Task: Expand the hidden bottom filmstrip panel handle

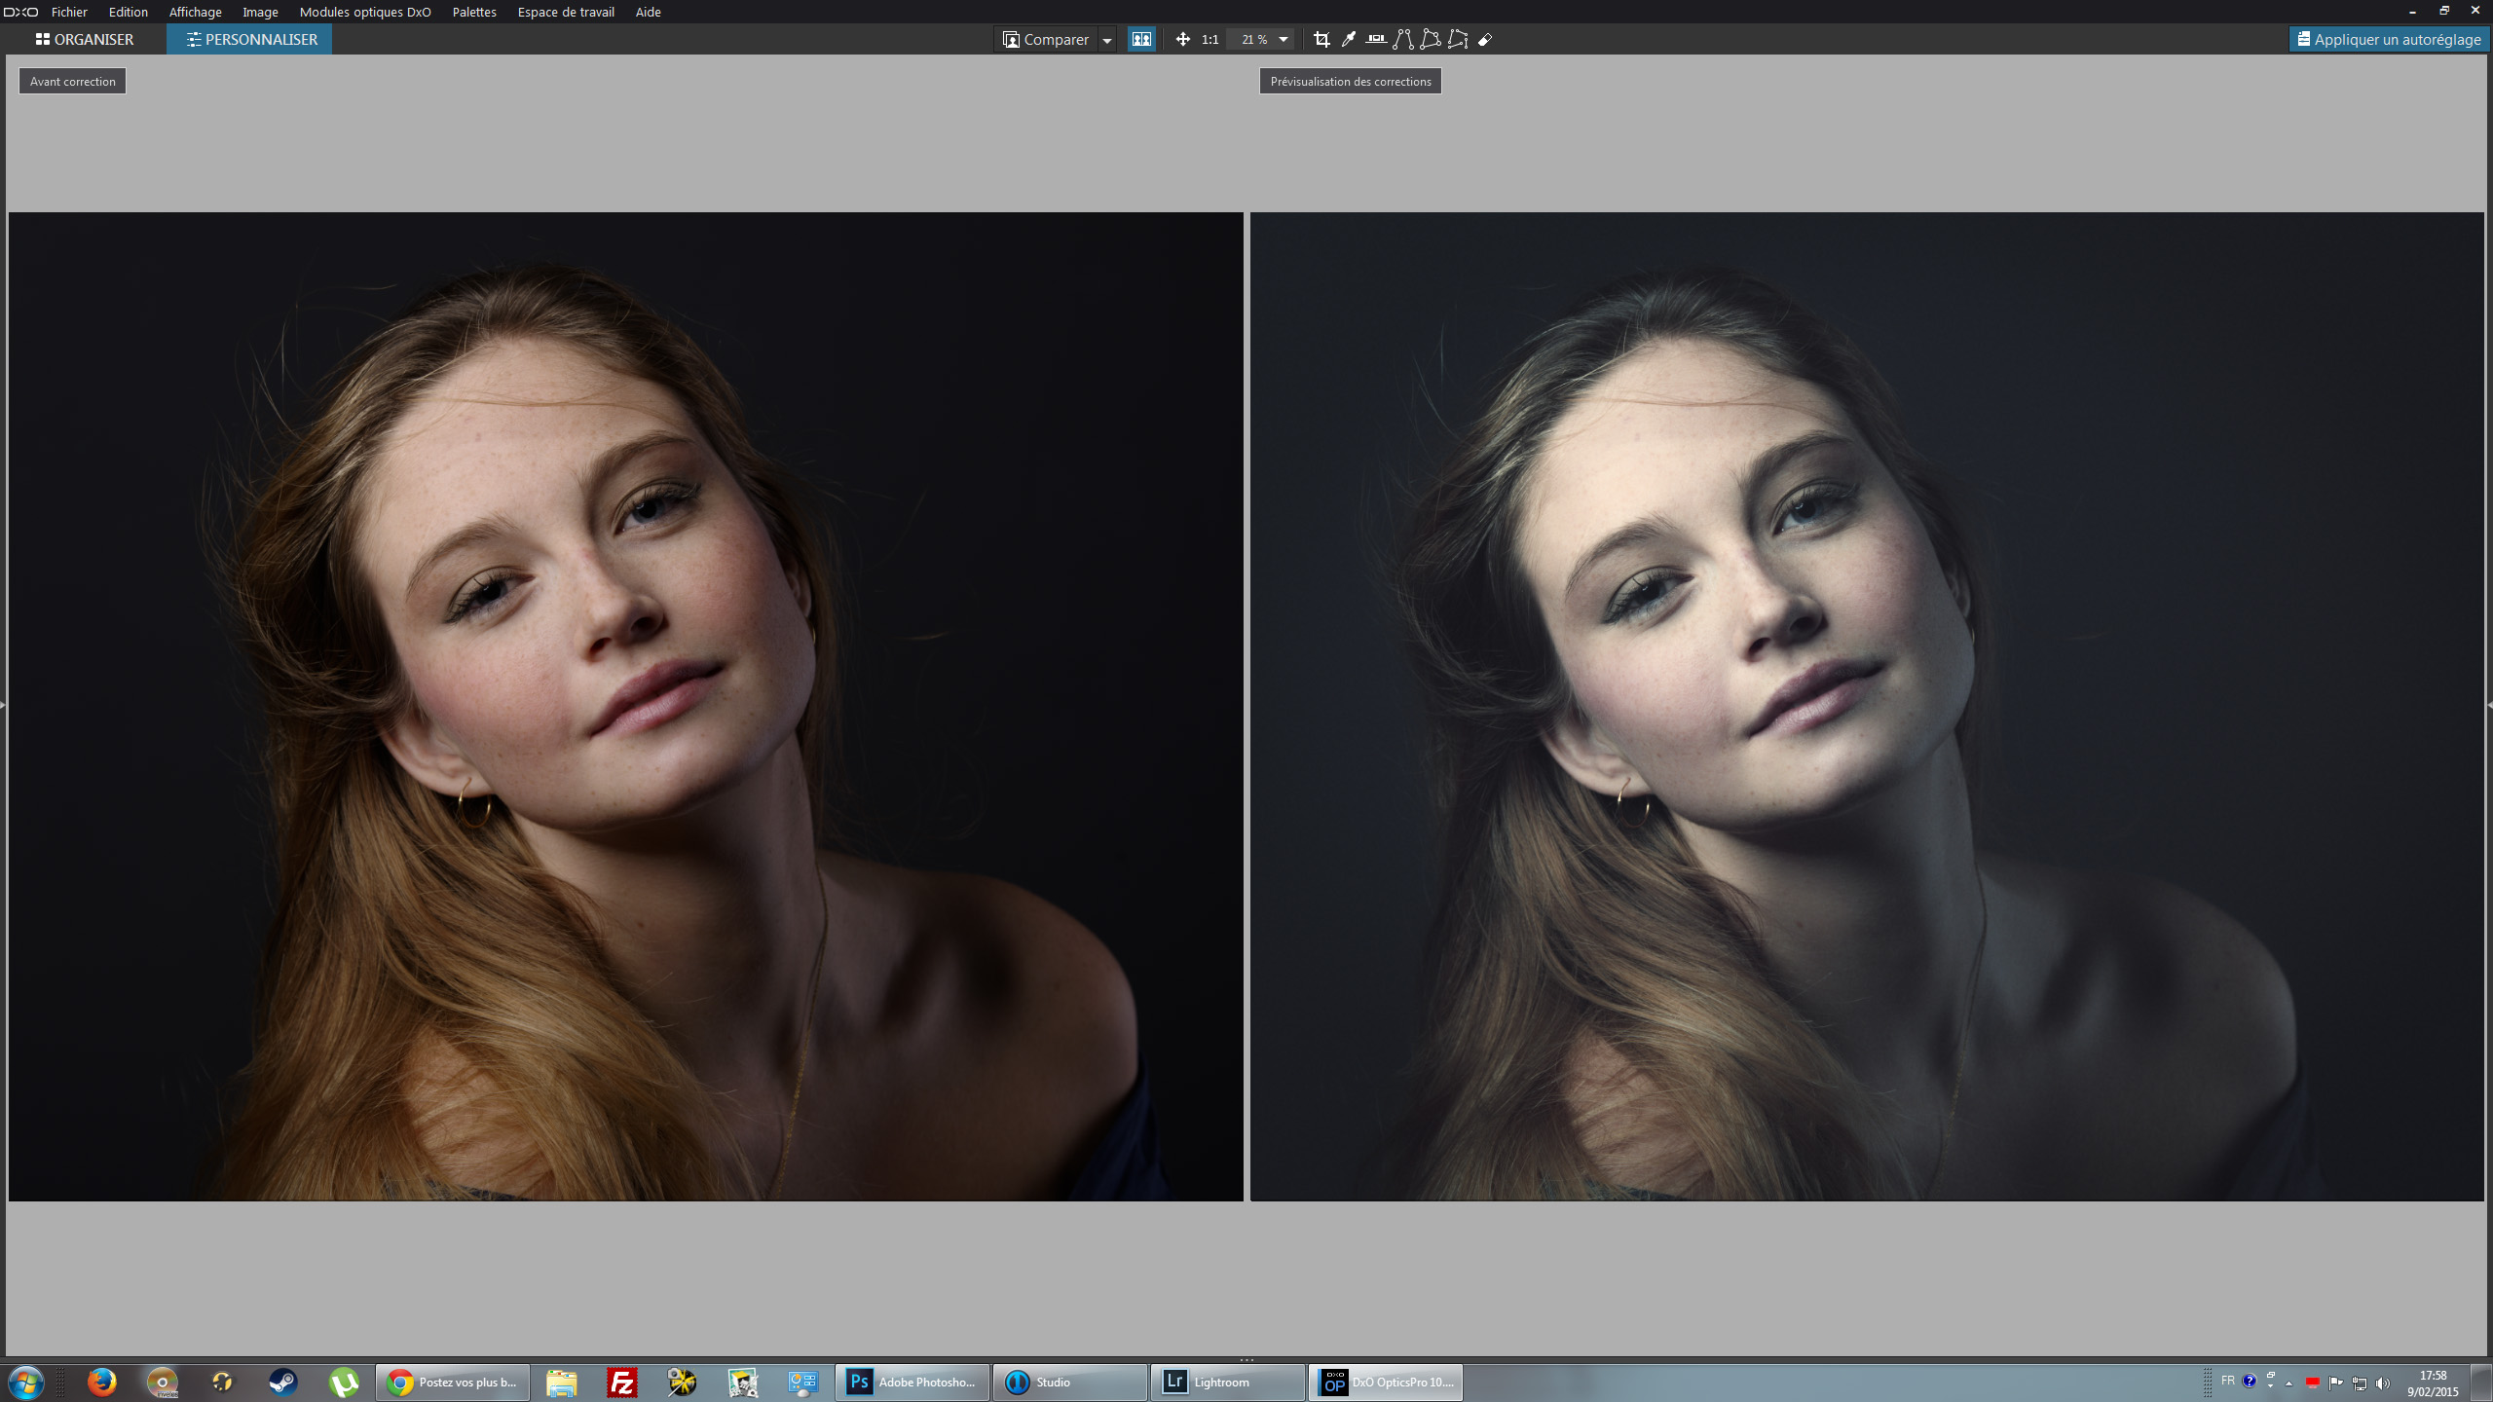Action: click(1246, 1359)
